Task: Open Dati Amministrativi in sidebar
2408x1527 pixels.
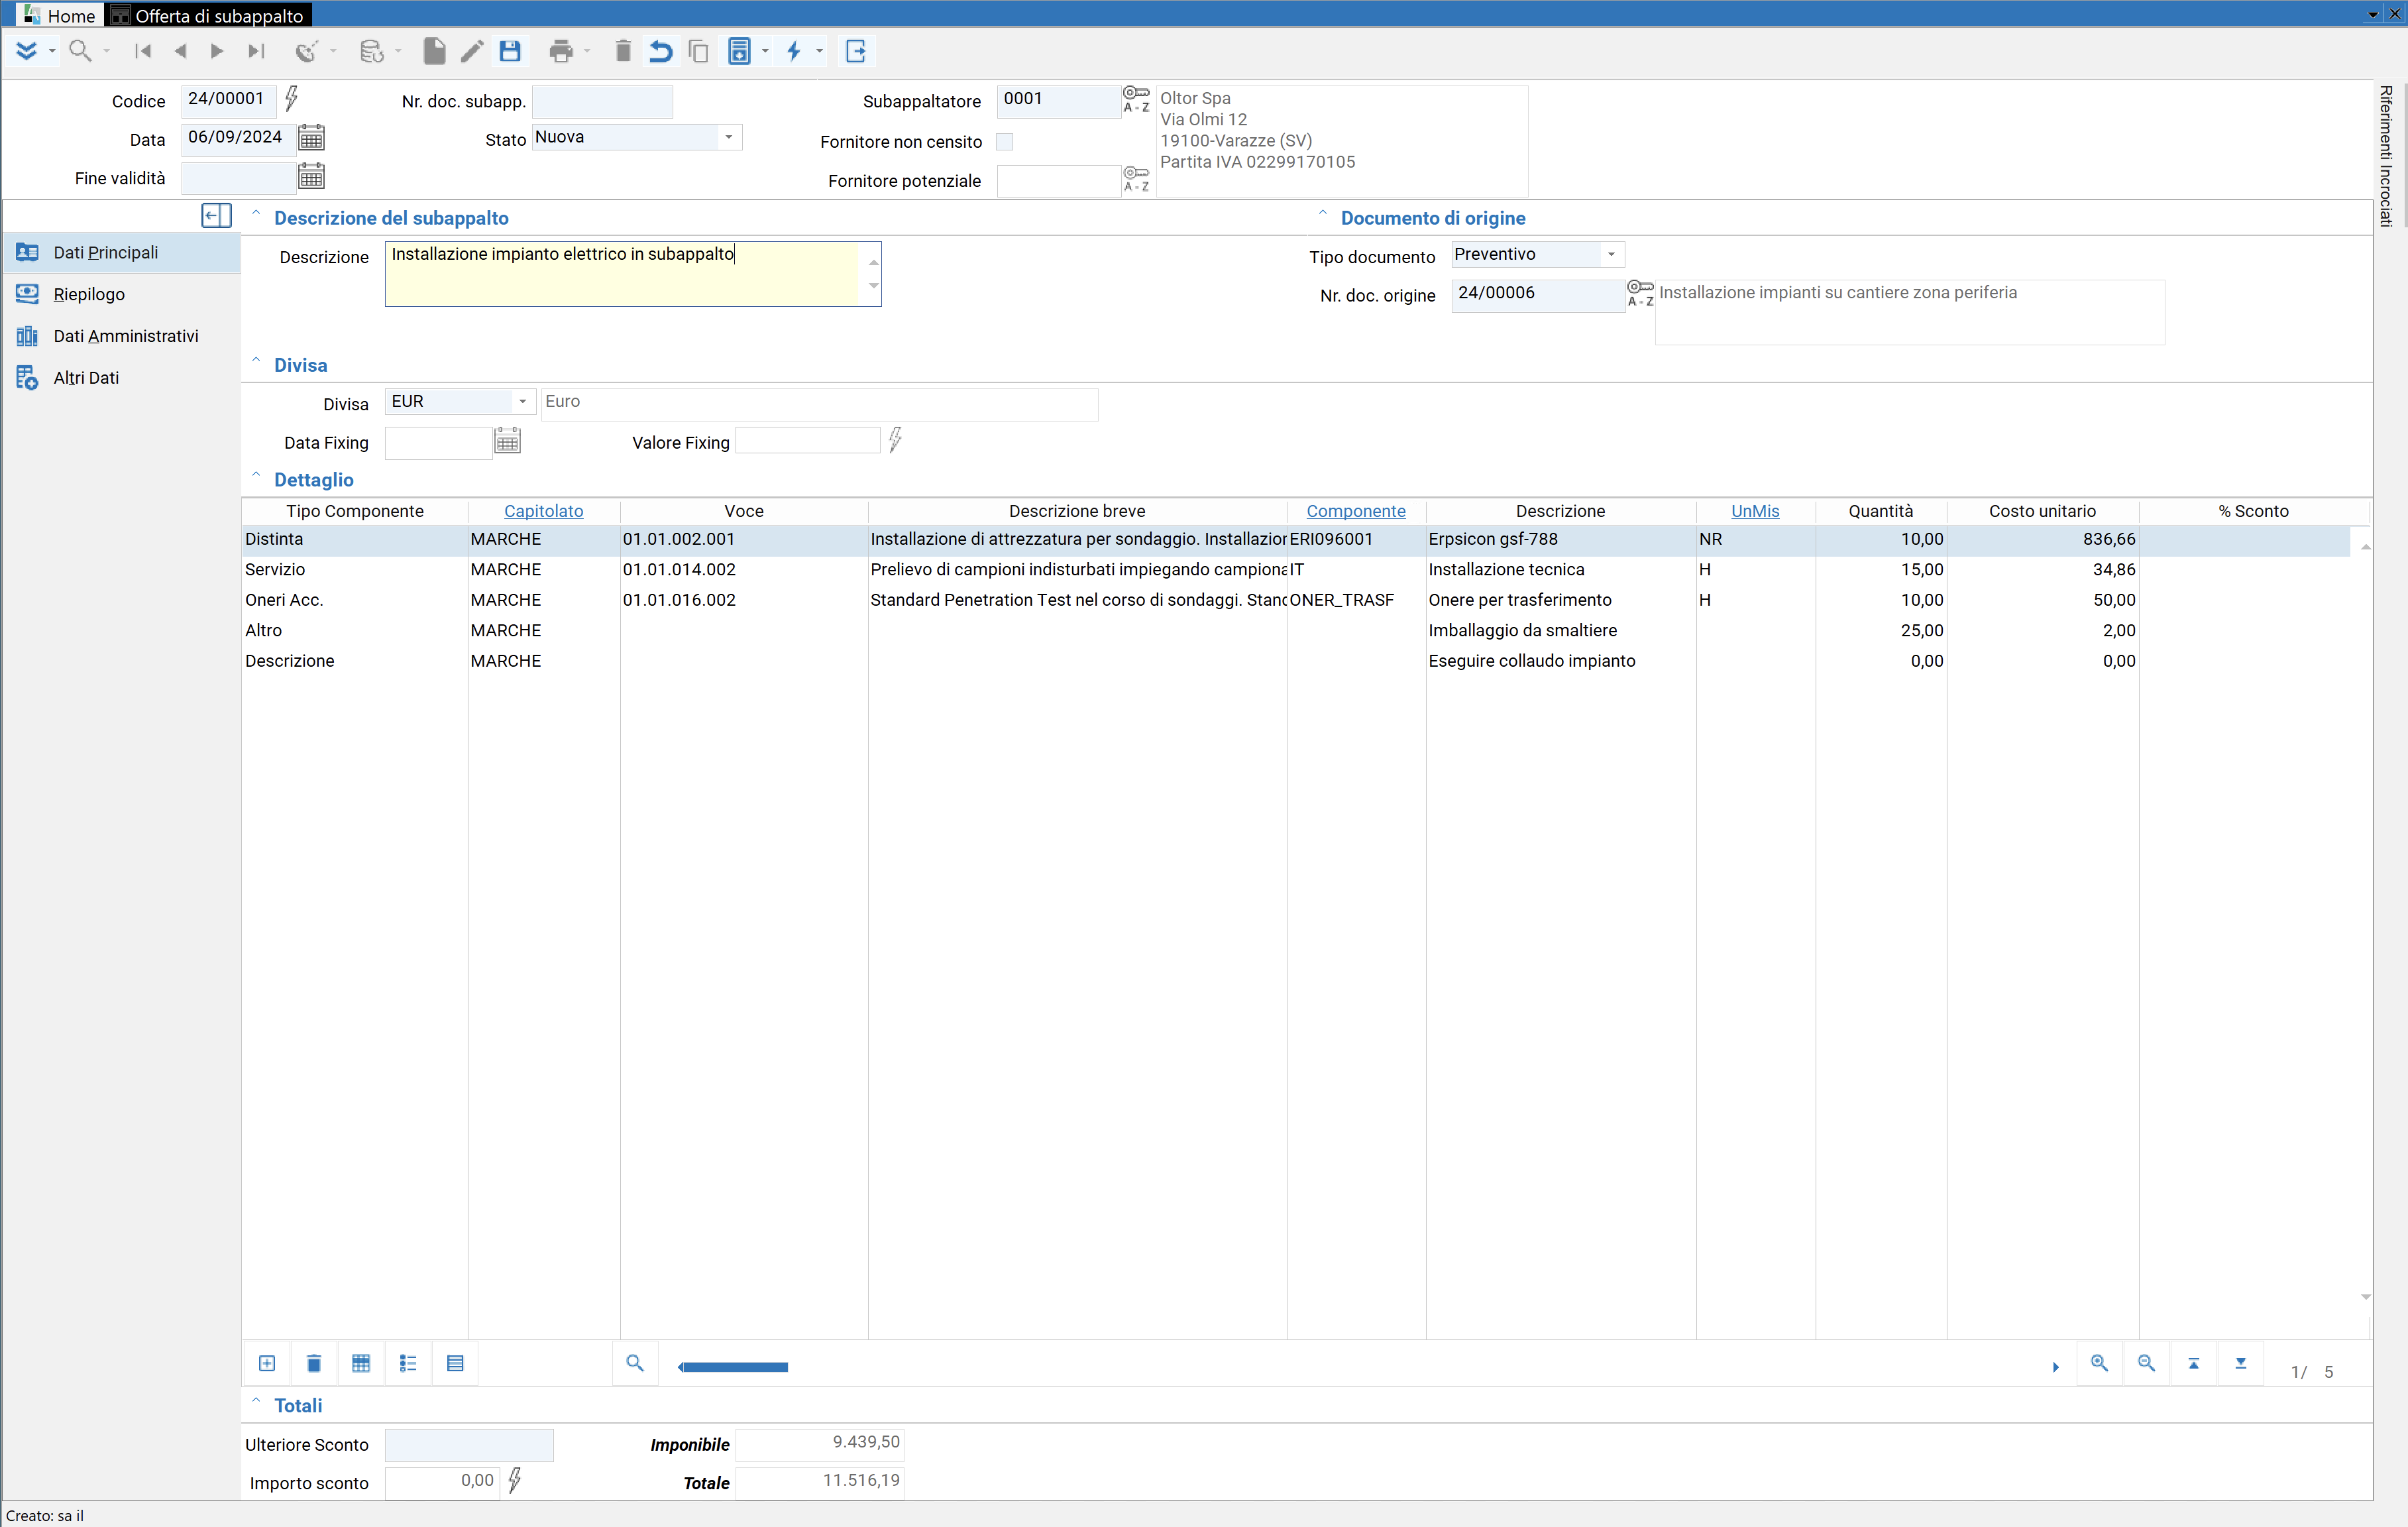Action: (121, 336)
